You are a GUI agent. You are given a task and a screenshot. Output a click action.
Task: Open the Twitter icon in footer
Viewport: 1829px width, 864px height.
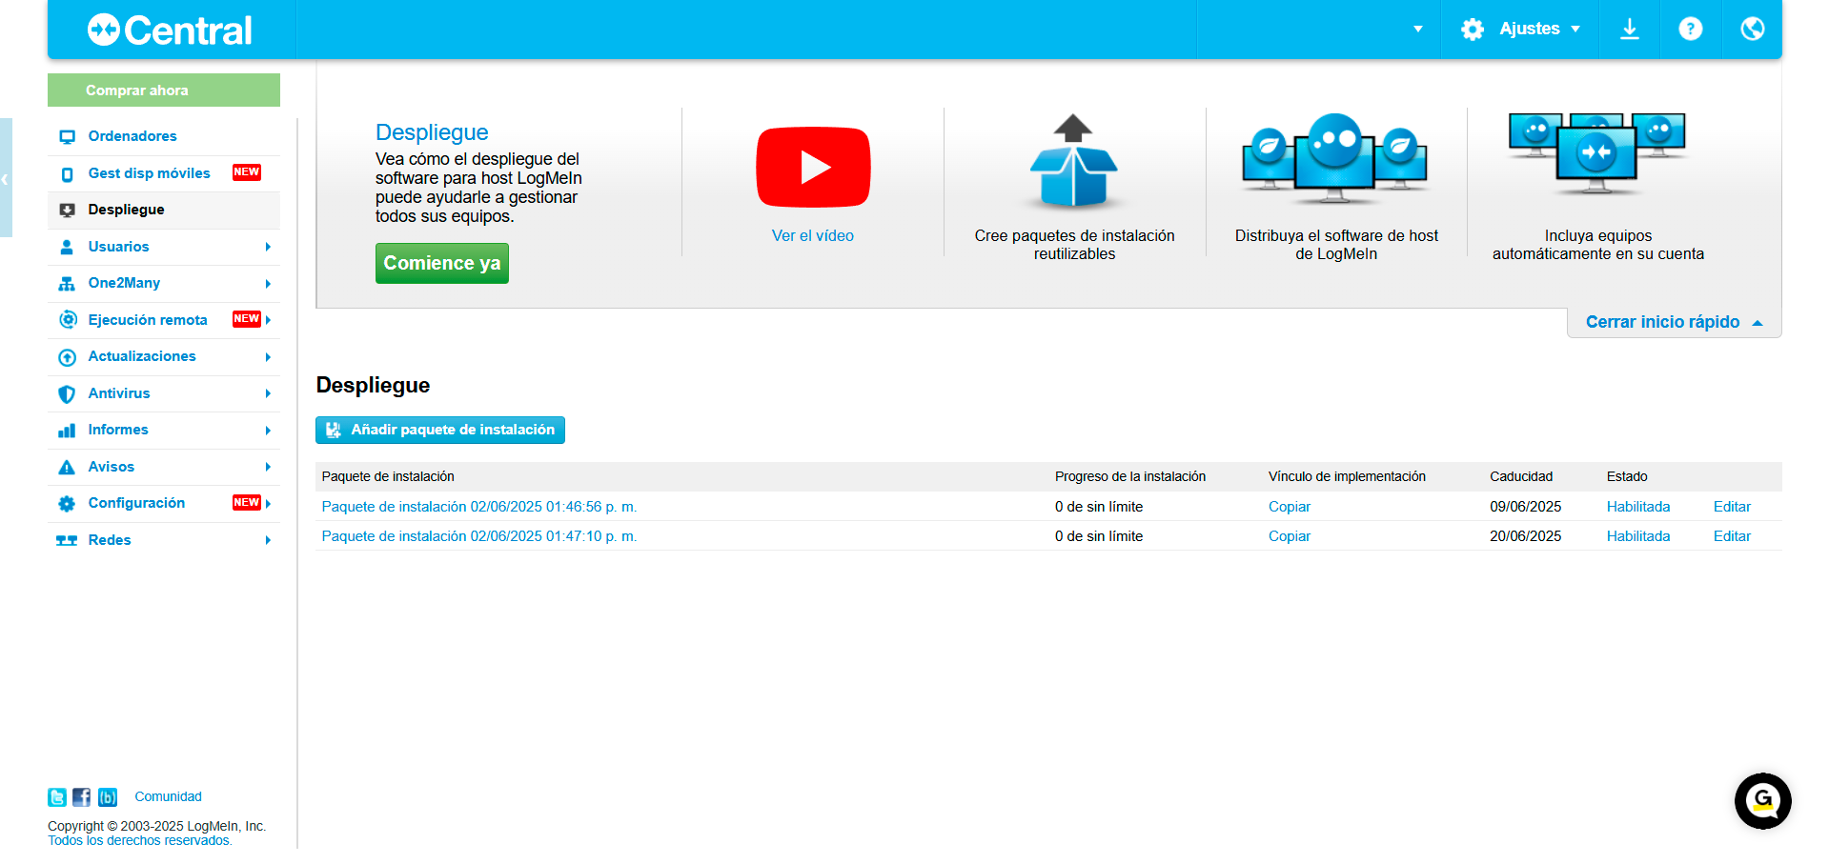[x=57, y=797]
